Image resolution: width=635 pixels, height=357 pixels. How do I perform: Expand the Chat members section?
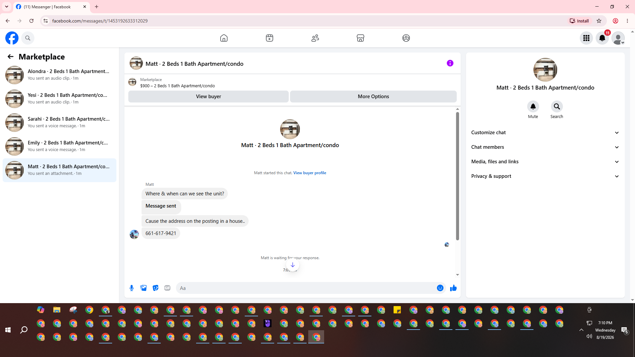click(545, 147)
